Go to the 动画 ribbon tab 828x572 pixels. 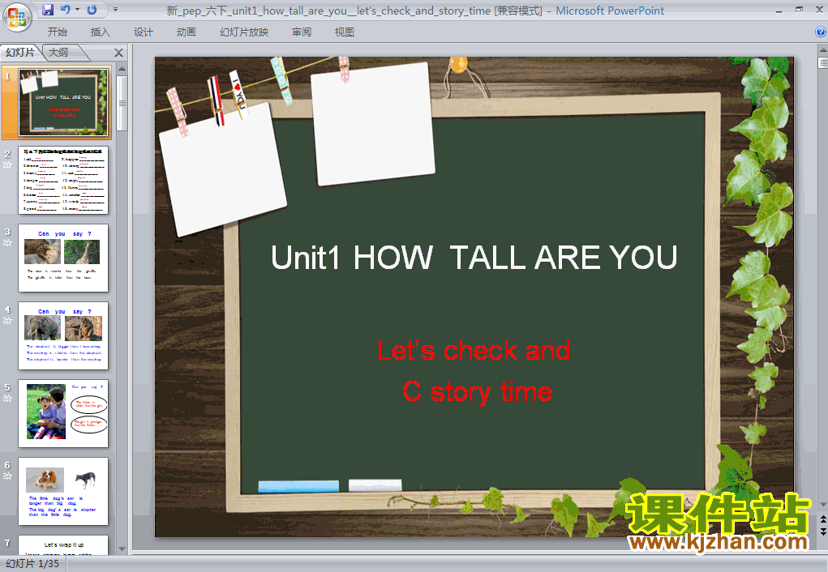(187, 32)
